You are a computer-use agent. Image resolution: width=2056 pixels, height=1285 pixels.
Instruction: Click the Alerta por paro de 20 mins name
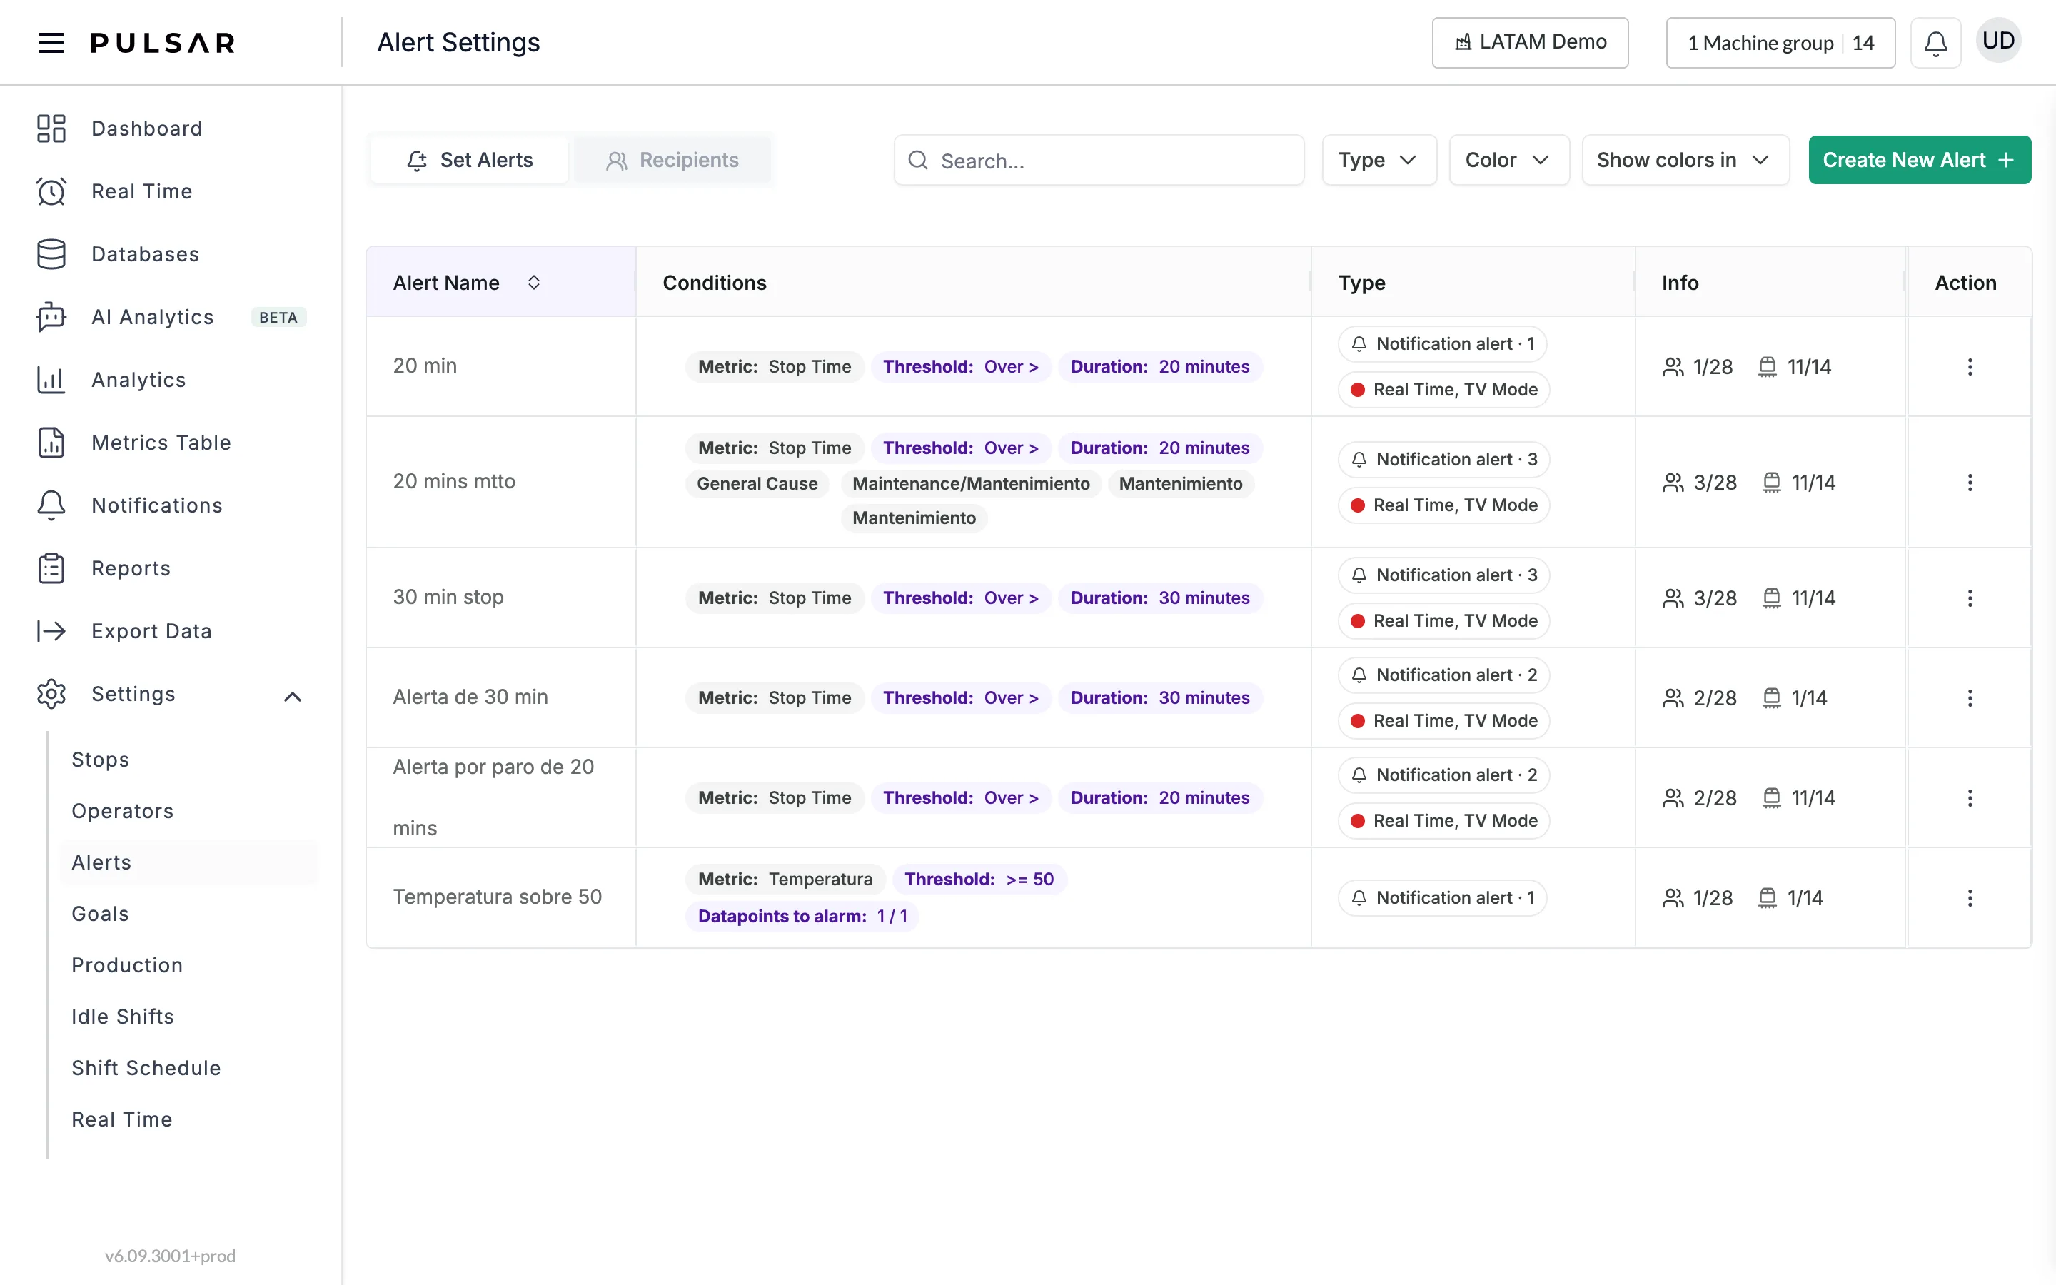pyautogui.click(x=493, y=797)
